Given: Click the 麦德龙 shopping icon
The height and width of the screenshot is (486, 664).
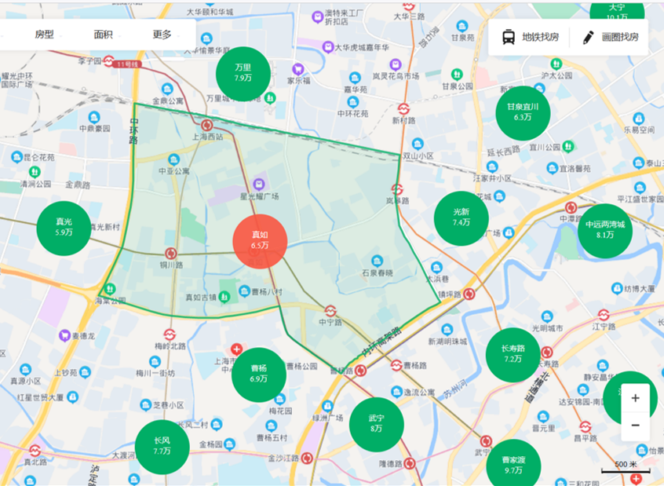Looking at the screenshot, I should click(x=64, y=335).
